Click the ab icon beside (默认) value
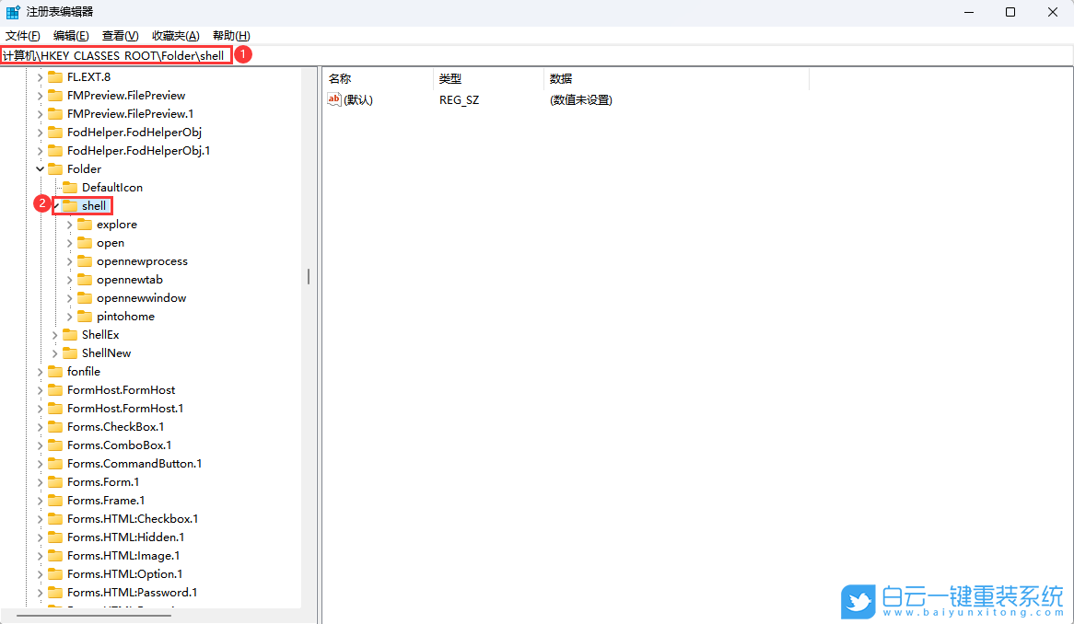This screenshot has height=624, width=1074. pyautogui.click(x=334, y=99)
